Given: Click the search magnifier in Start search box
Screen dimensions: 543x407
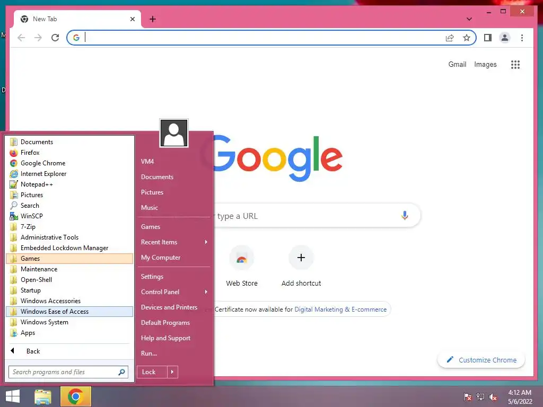Looking at the screenshot, I should point(121,372).
